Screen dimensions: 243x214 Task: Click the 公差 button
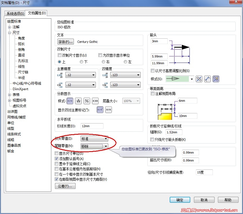65,186
